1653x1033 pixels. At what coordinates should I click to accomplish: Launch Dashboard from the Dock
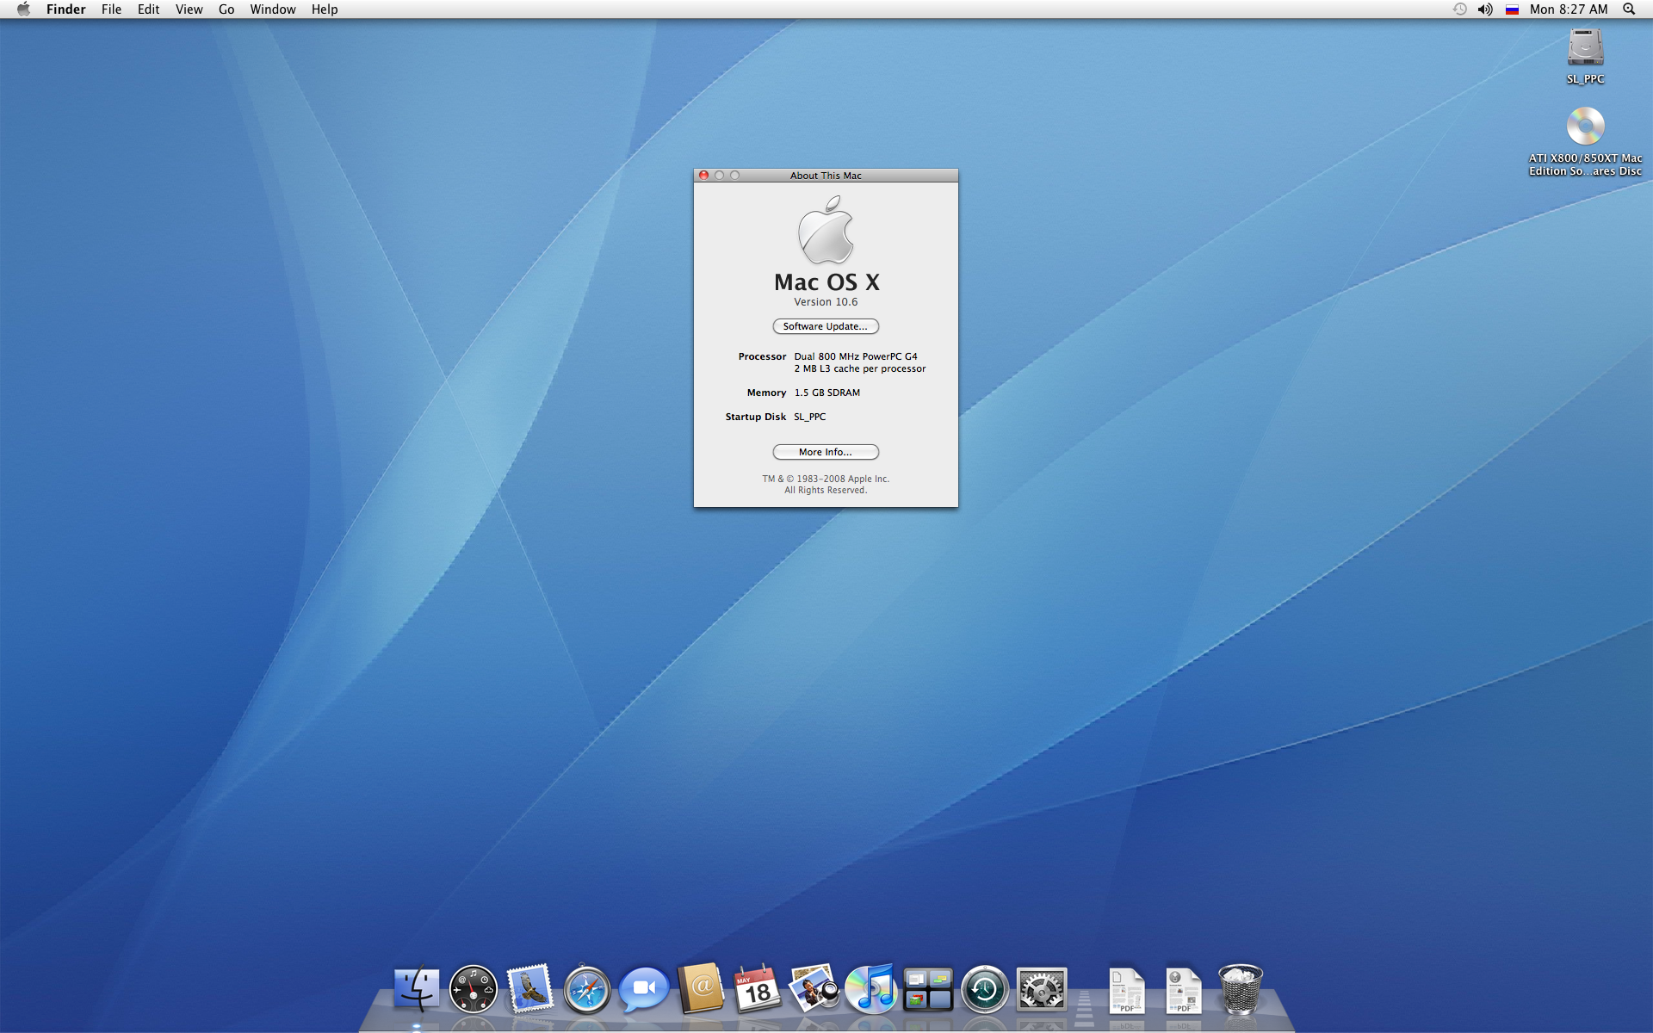pos(474,988)
